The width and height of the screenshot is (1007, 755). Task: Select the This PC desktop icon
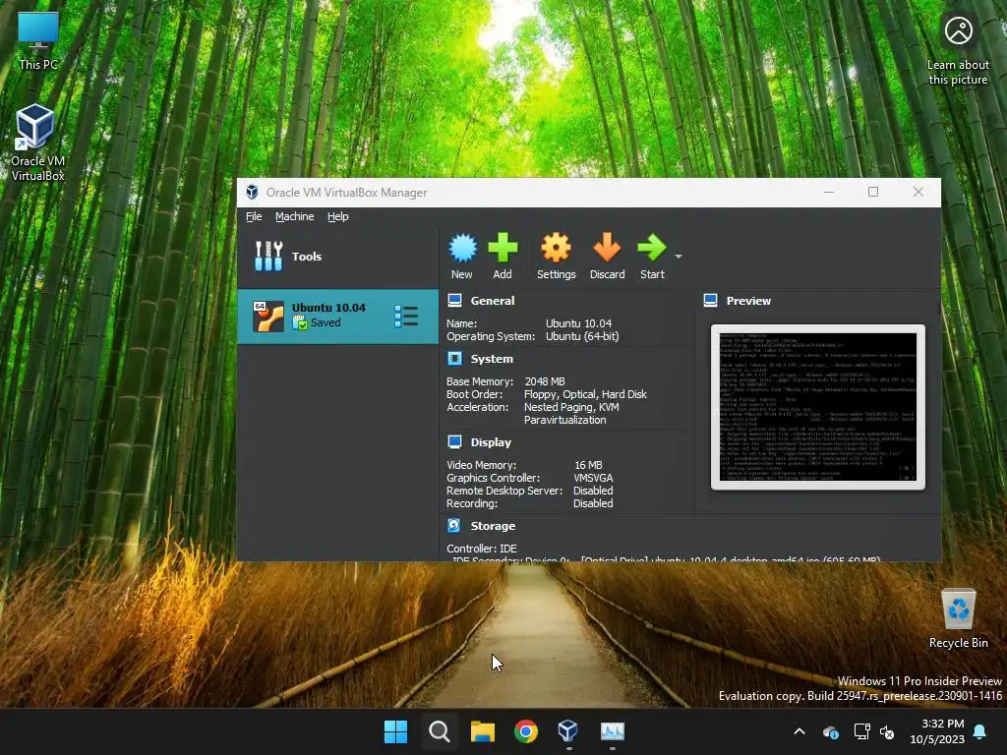(x=38, y=39)
